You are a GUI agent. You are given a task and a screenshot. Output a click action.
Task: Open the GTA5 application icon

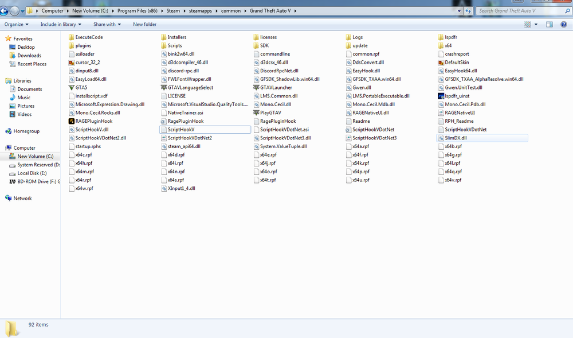pos(72,88)
